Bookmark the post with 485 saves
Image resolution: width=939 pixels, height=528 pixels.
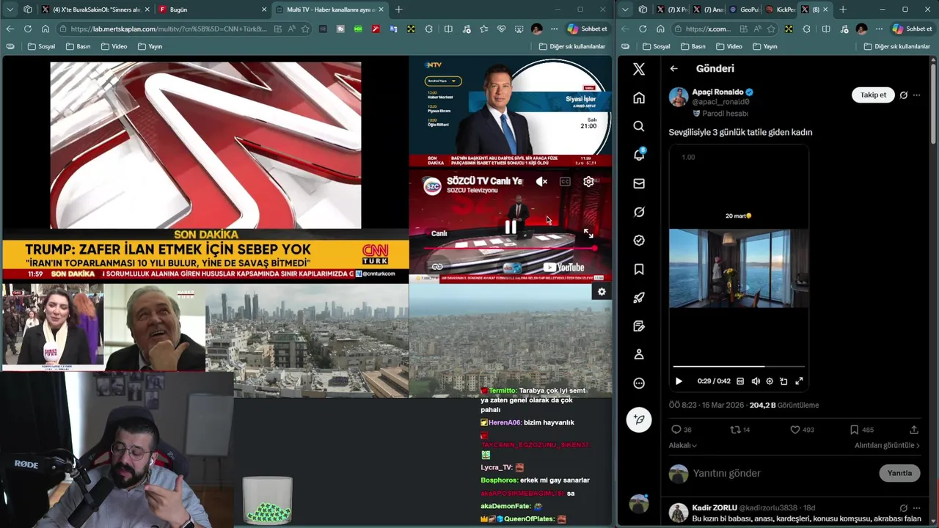(x=854, y=430)
